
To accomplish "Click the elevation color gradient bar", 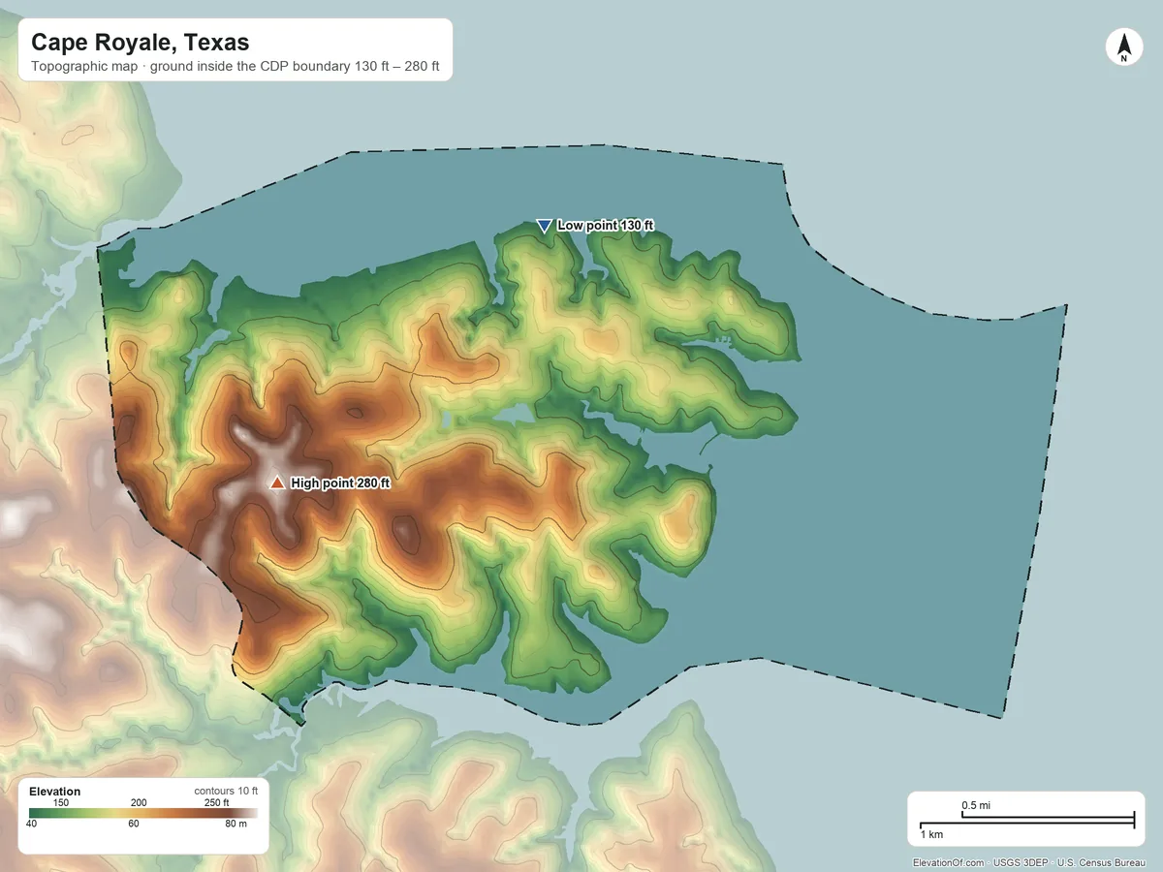I will click(x=143, y=813).
